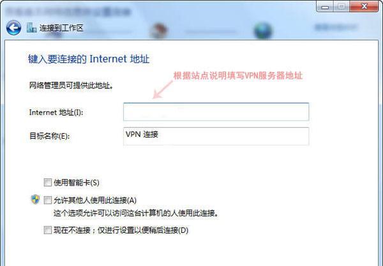This screenshot has width=383, height=266.
Task: Click the Internet 地址(I): field label
Action: tap(56, 113)
